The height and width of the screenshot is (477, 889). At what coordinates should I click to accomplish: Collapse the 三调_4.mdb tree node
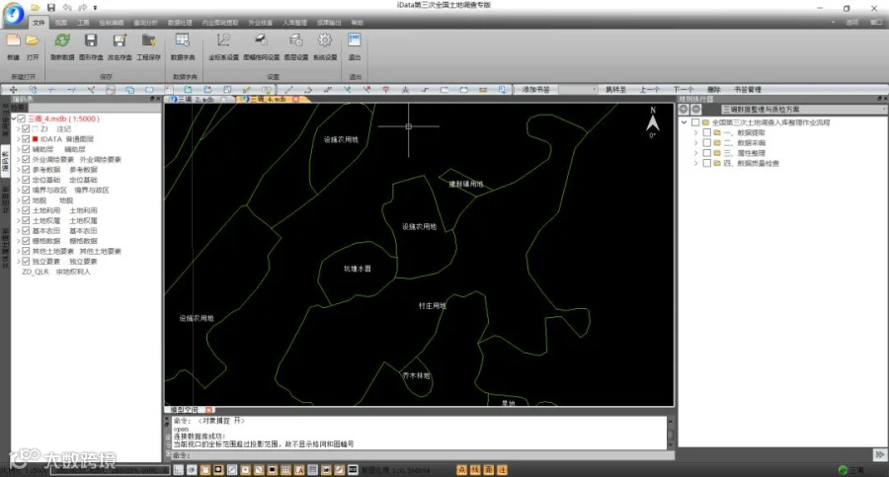[14, 119]
